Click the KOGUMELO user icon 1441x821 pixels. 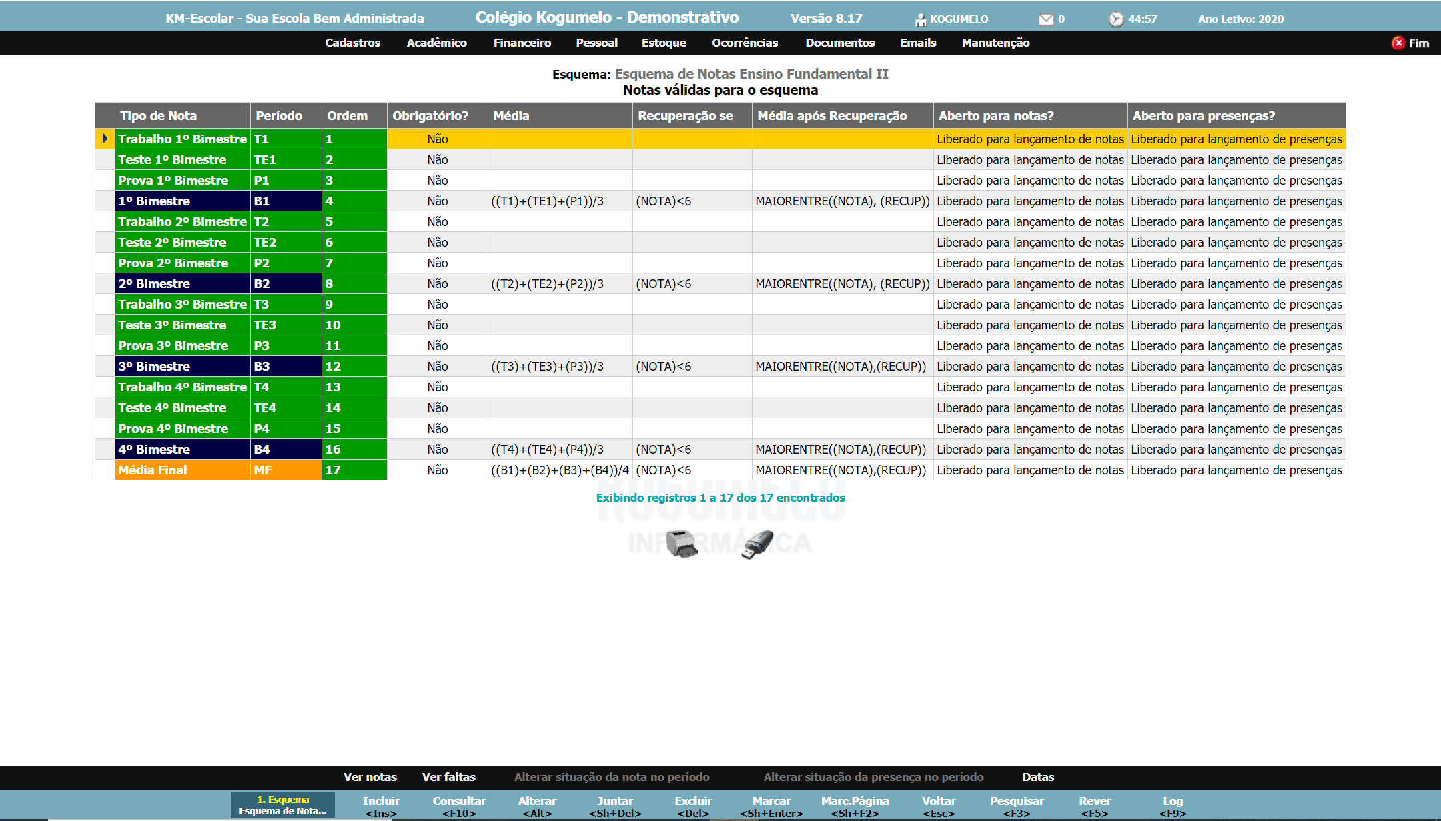921,20
